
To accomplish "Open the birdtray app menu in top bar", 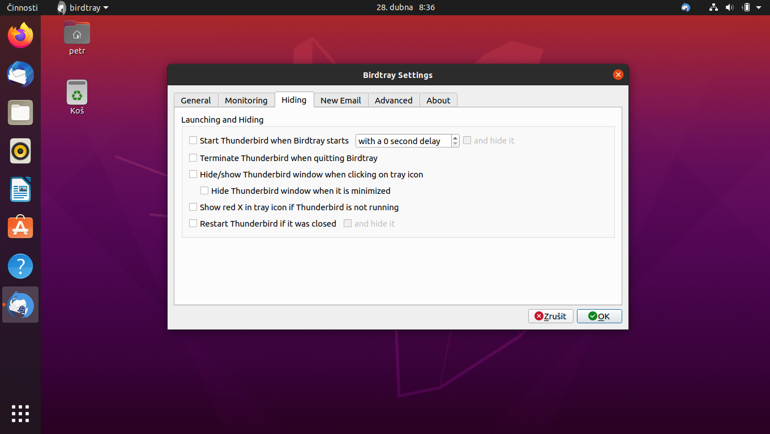I will (83, 7).
